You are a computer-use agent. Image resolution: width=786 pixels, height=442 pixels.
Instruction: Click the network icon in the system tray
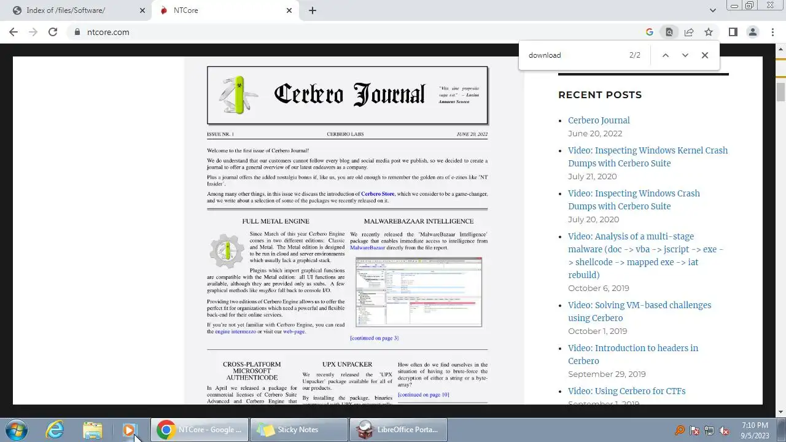pos(709,430)
